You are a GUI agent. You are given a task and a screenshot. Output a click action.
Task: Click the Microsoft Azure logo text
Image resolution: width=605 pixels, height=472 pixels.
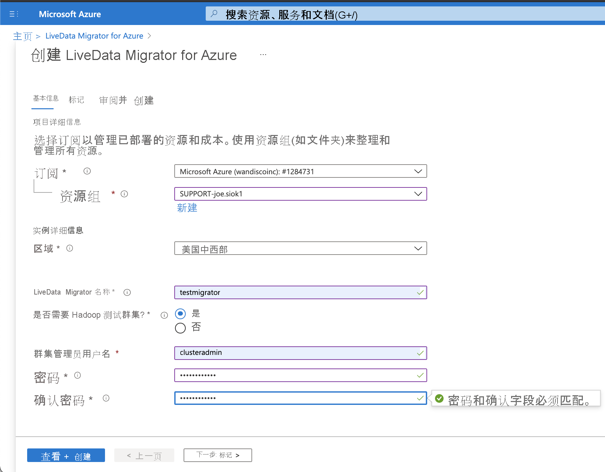click(x=70, y=14)
